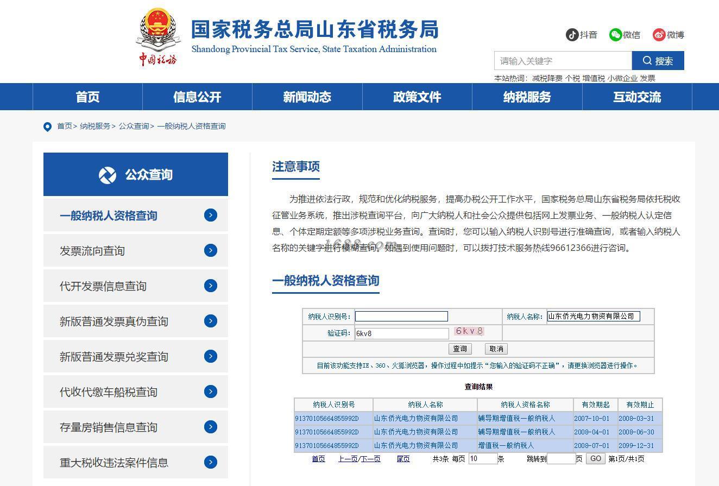Image resolution: width=719 pixels, height=486 pixels.
Task: Open the WeChat (微信) icon link
Action: (x=615, y=35)
